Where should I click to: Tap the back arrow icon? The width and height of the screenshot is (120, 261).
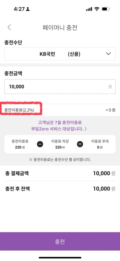click(x=9, y=27)
